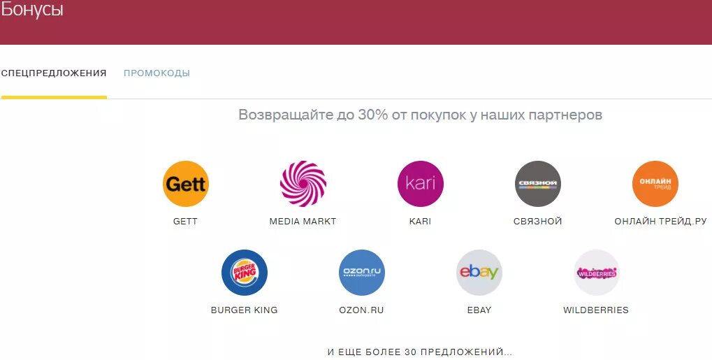Click the ОНЛАЙН ТРЕЙД.РУ label
712x360 pixels.
(661, 222)
